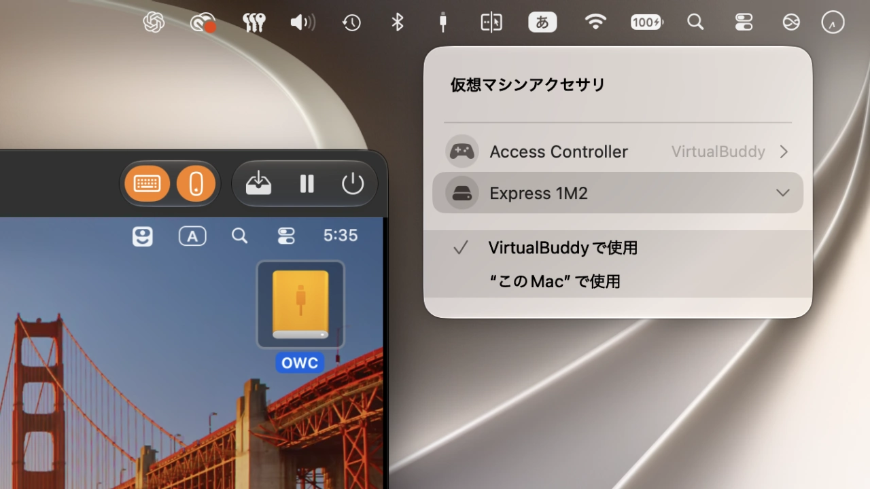870x489 pixels.
Task: Click the Access Controller gamepad icon
Action: (x=462, y=151)
